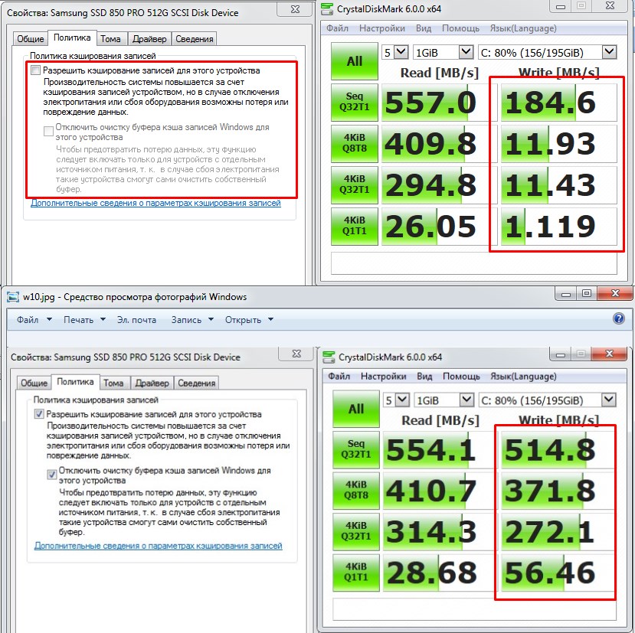This screenshot has width=635, height=633.
Task: Run 4KiB Q32T1 test next to 314.3 result
Action: 356,531
